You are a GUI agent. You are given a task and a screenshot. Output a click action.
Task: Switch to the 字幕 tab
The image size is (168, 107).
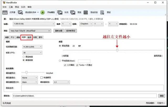point(35,37)
